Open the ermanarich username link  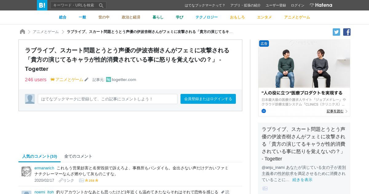44,168
